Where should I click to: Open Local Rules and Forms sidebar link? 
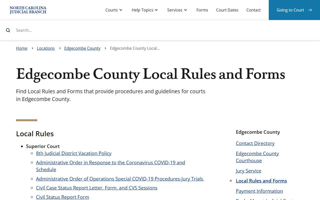(x=261, y=181)
